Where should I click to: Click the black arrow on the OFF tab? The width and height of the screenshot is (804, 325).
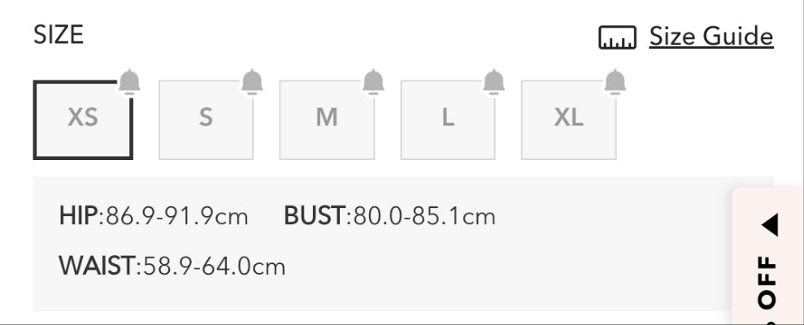click(770, 226)
